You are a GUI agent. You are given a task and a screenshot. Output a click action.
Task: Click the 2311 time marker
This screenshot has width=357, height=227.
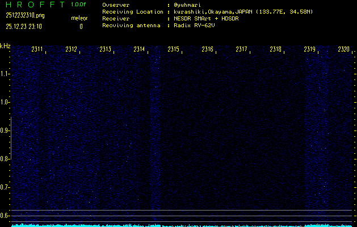(37, 50)
